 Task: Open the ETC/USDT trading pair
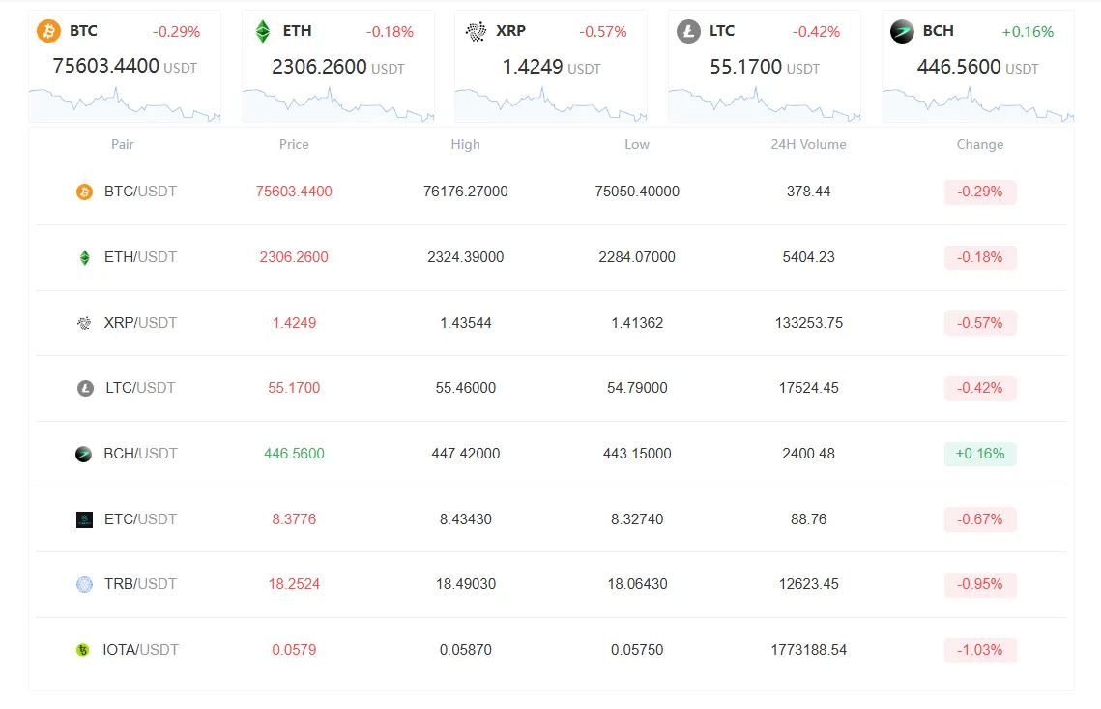click(140, 518)
